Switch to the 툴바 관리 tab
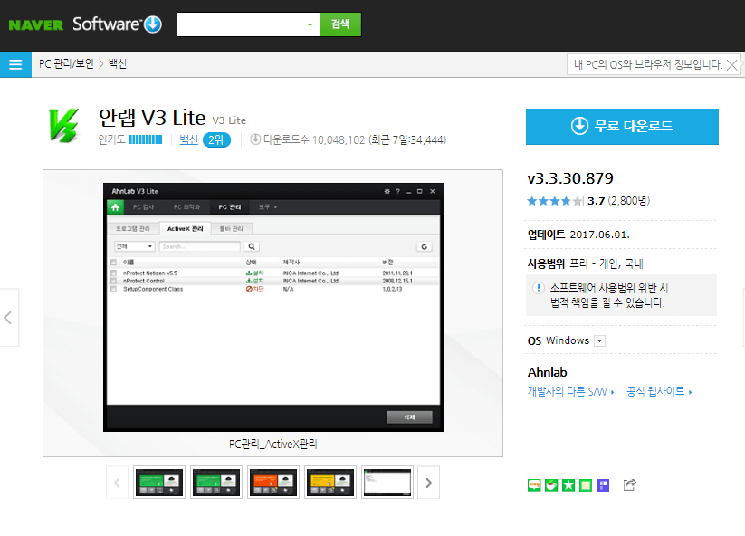Screen dimensions: 745x536 point(232,228)
